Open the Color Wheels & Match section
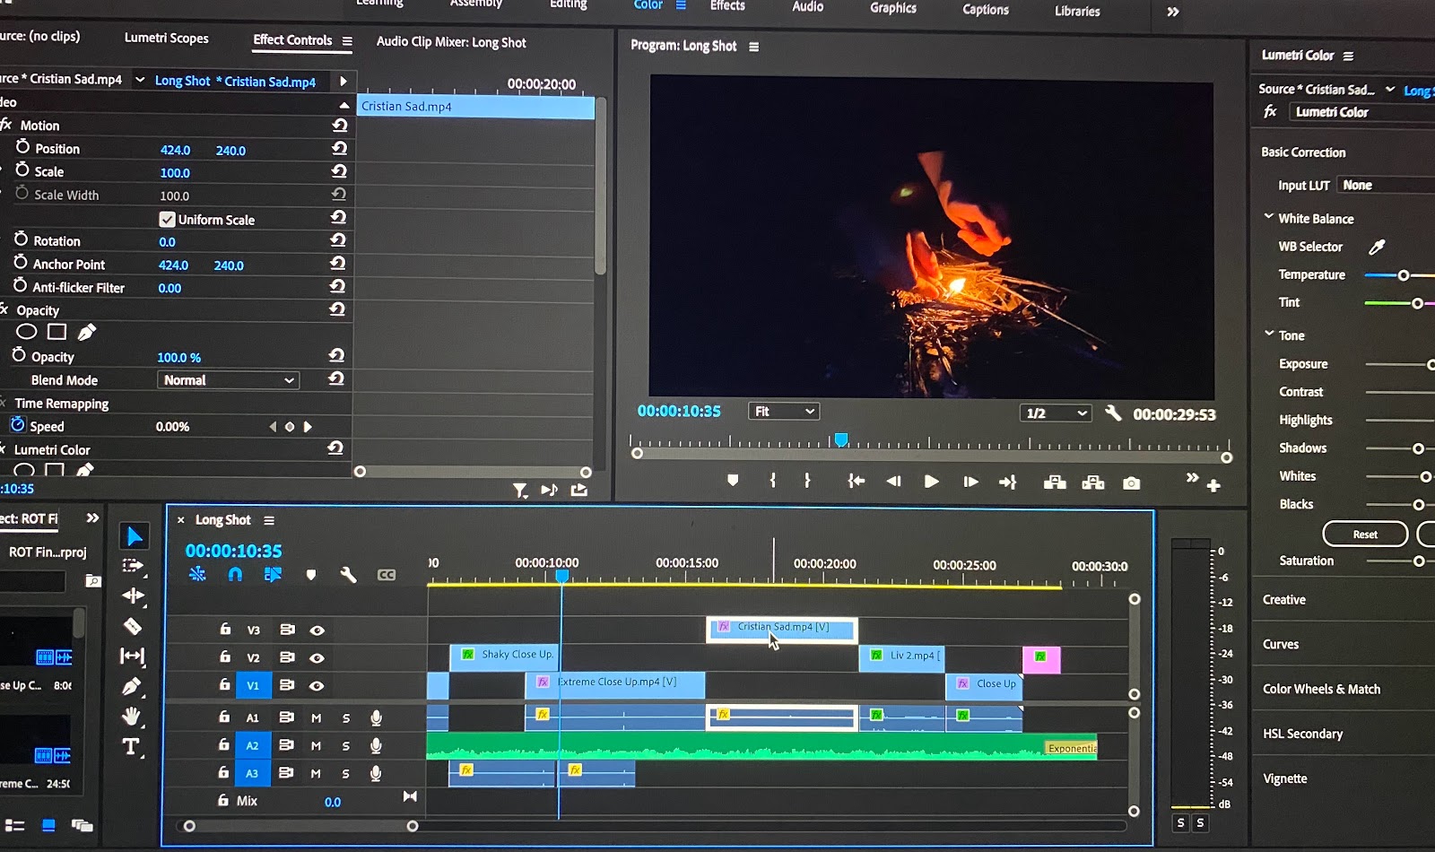 (x=1321, y=690)
